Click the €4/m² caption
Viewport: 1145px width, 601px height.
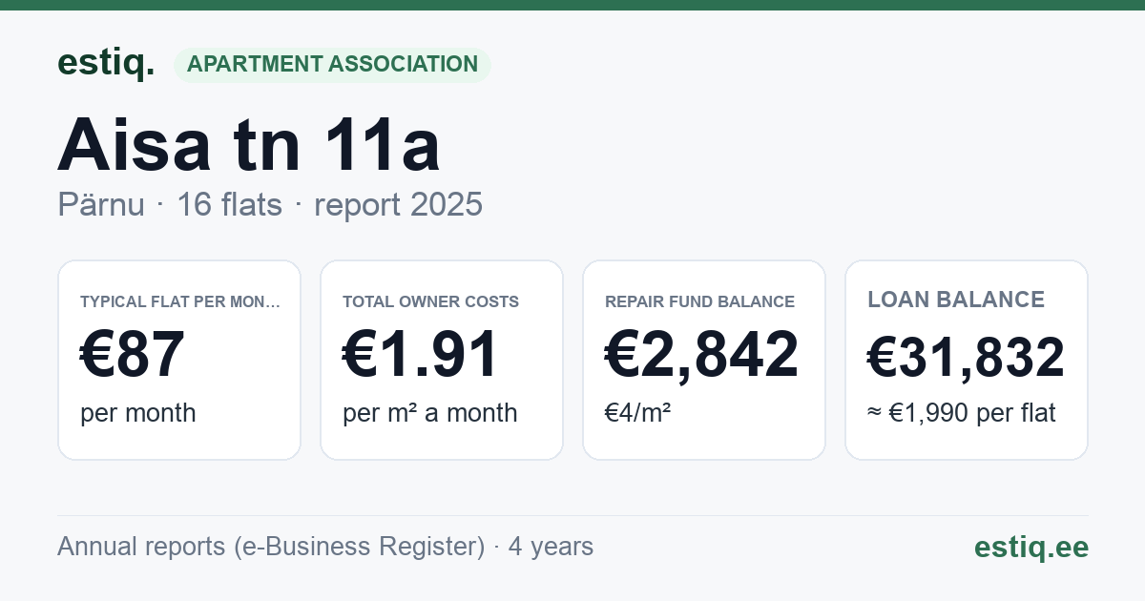pyautogui.click(x=638, y=413)
